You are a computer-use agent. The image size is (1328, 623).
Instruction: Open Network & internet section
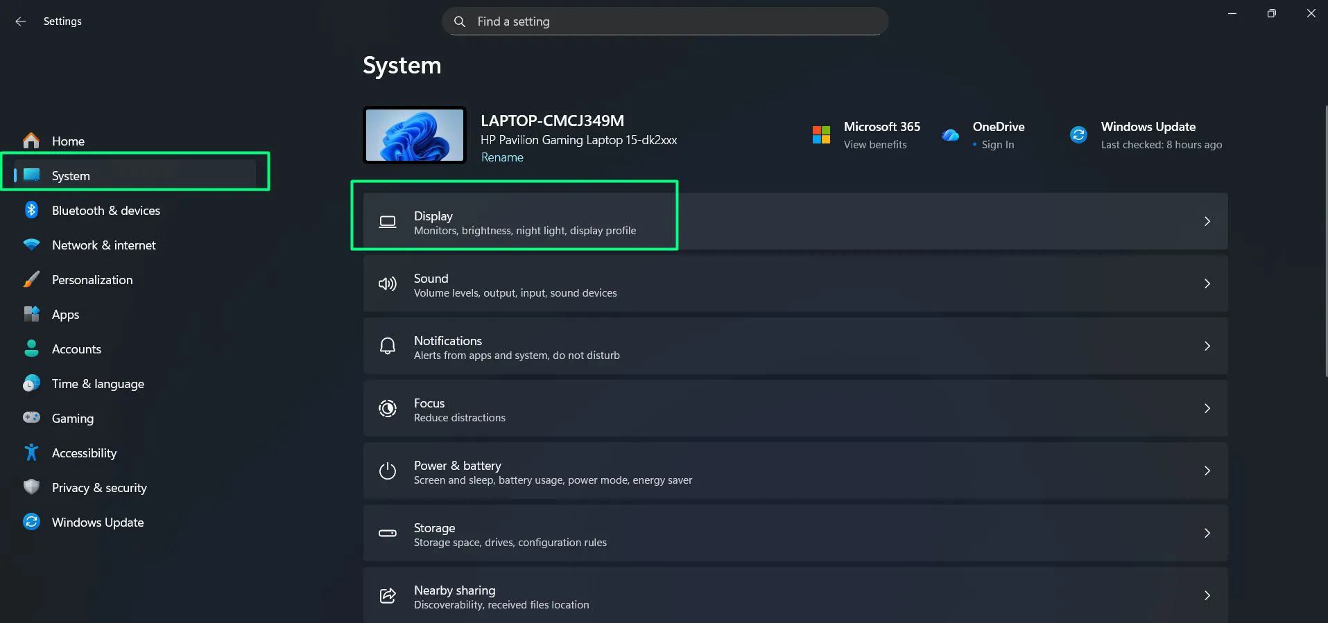click(135, 245)
